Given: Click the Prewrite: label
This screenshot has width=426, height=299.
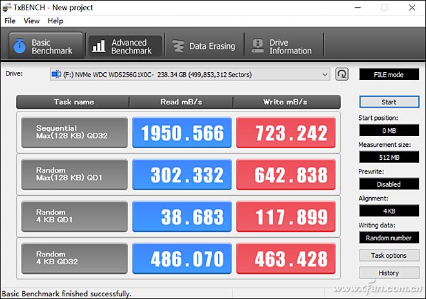Looking at the screenshot, I should pos(371,171).
